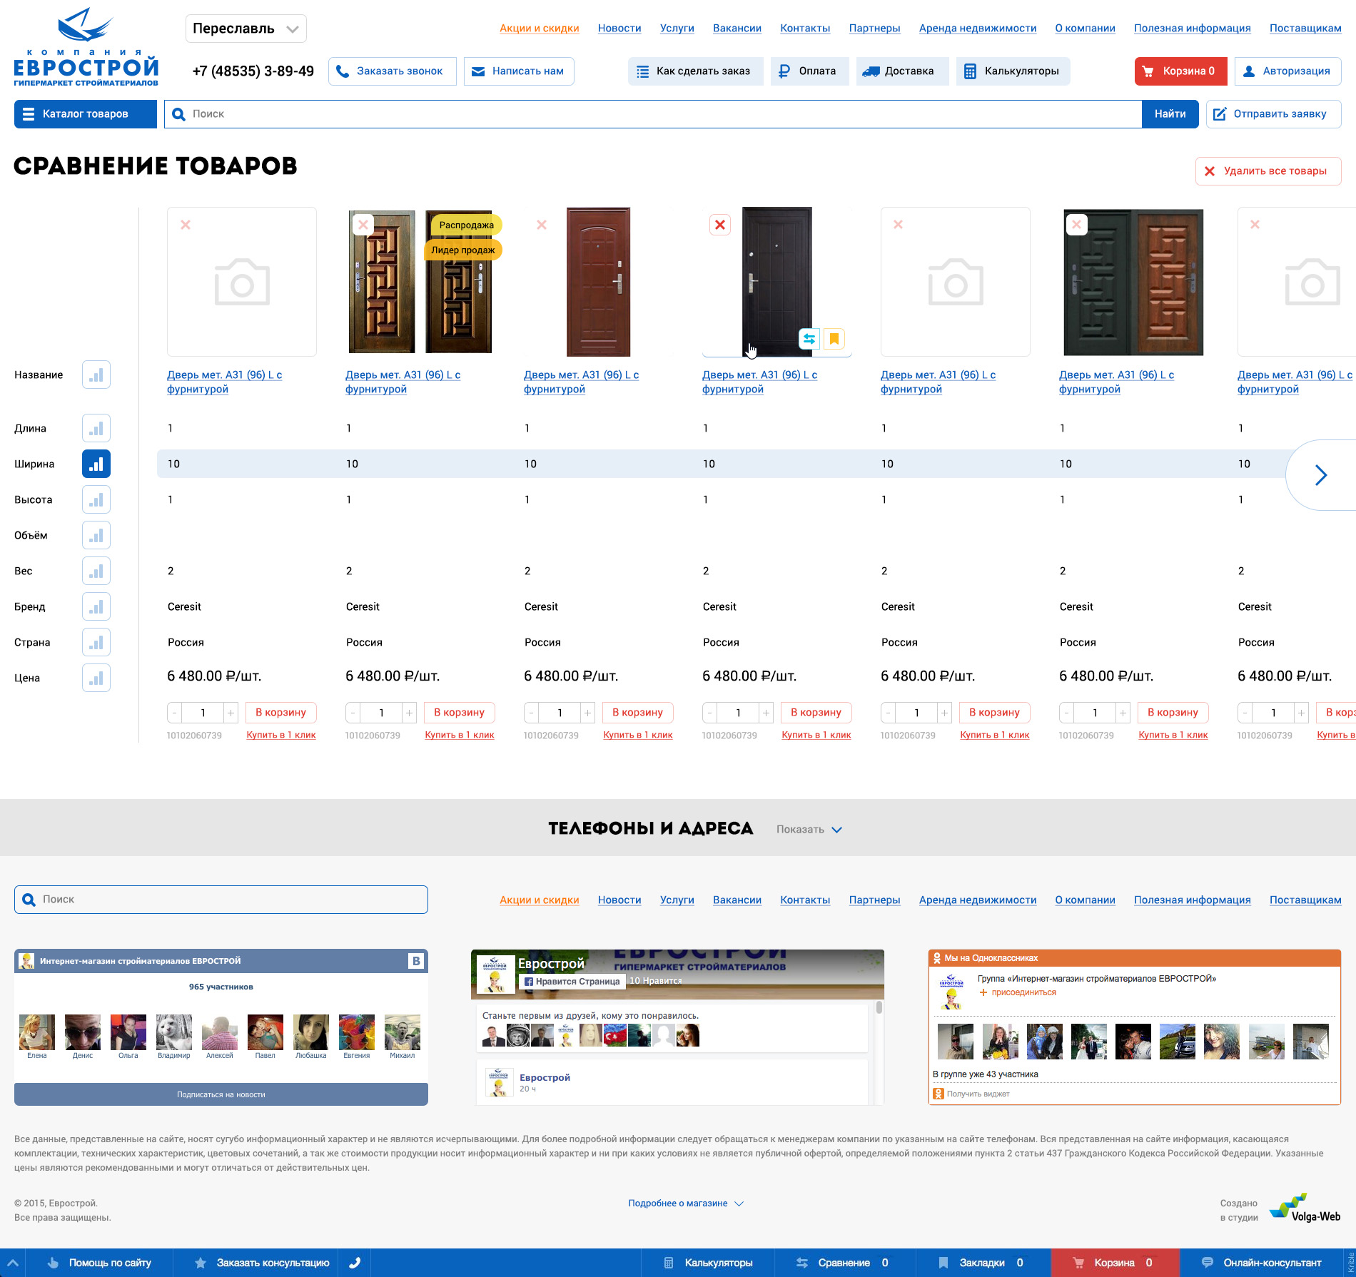
Task: Increase quantity plus for first product
Action: tap(231, 713)
